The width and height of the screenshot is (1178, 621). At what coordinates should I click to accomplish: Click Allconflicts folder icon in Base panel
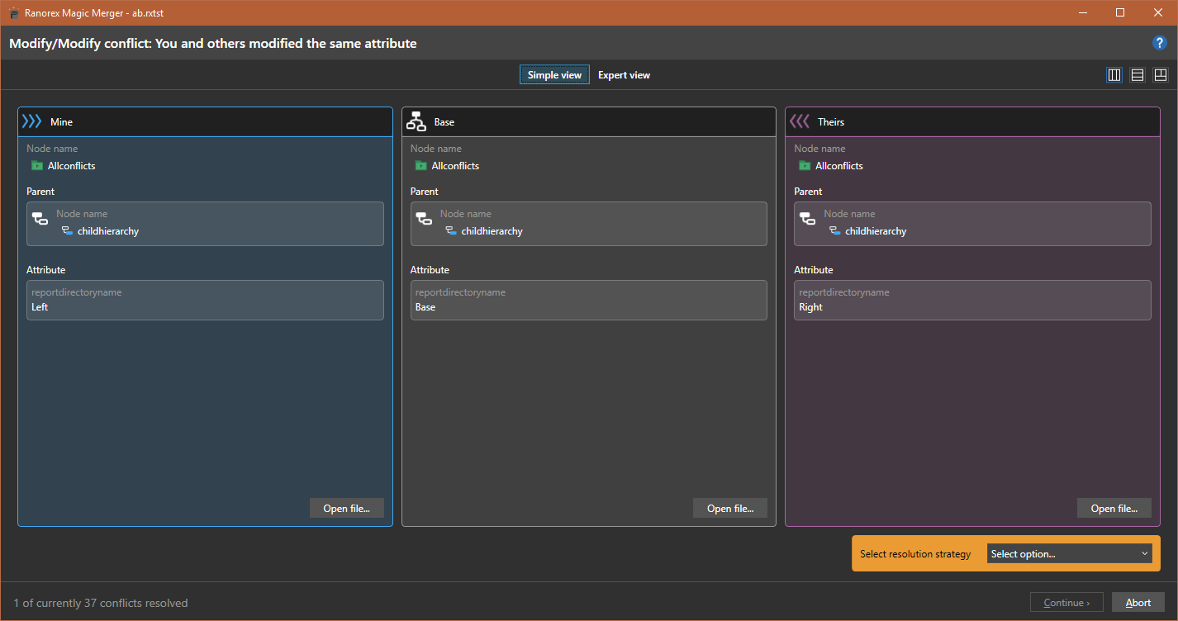pos(420,166)
